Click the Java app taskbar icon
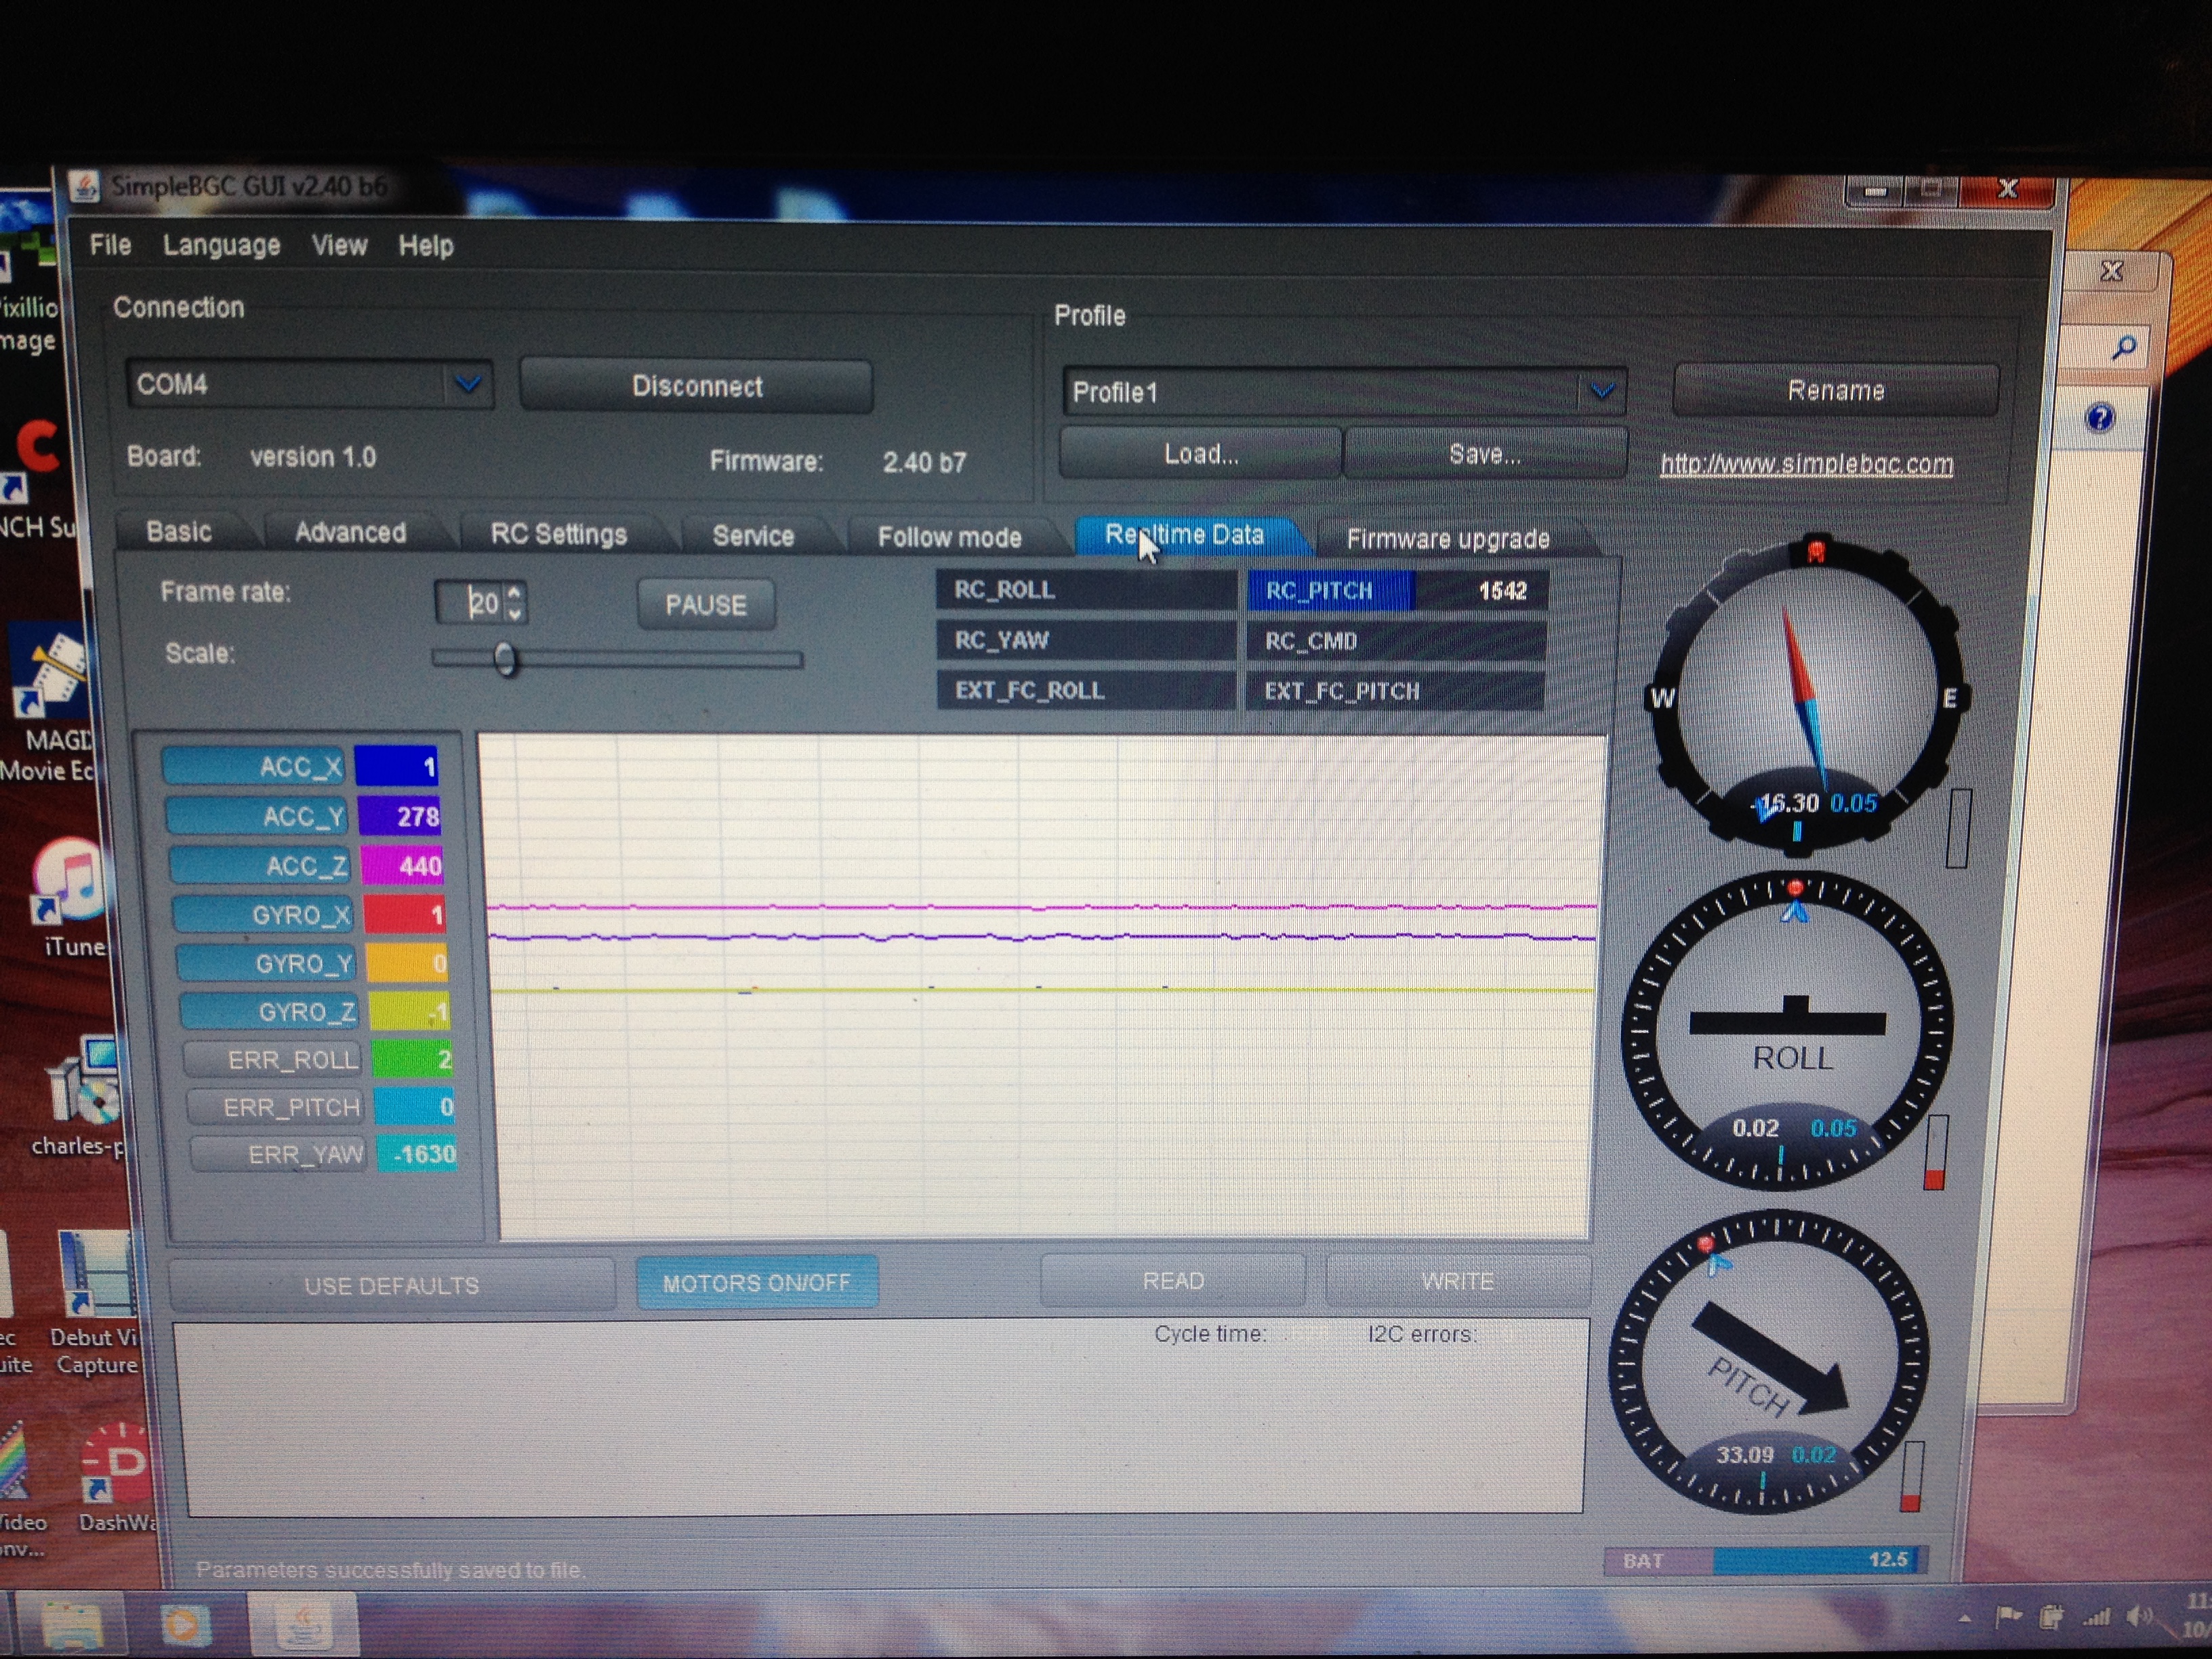This screenshot has height=1659, width=2212. 303,1625
